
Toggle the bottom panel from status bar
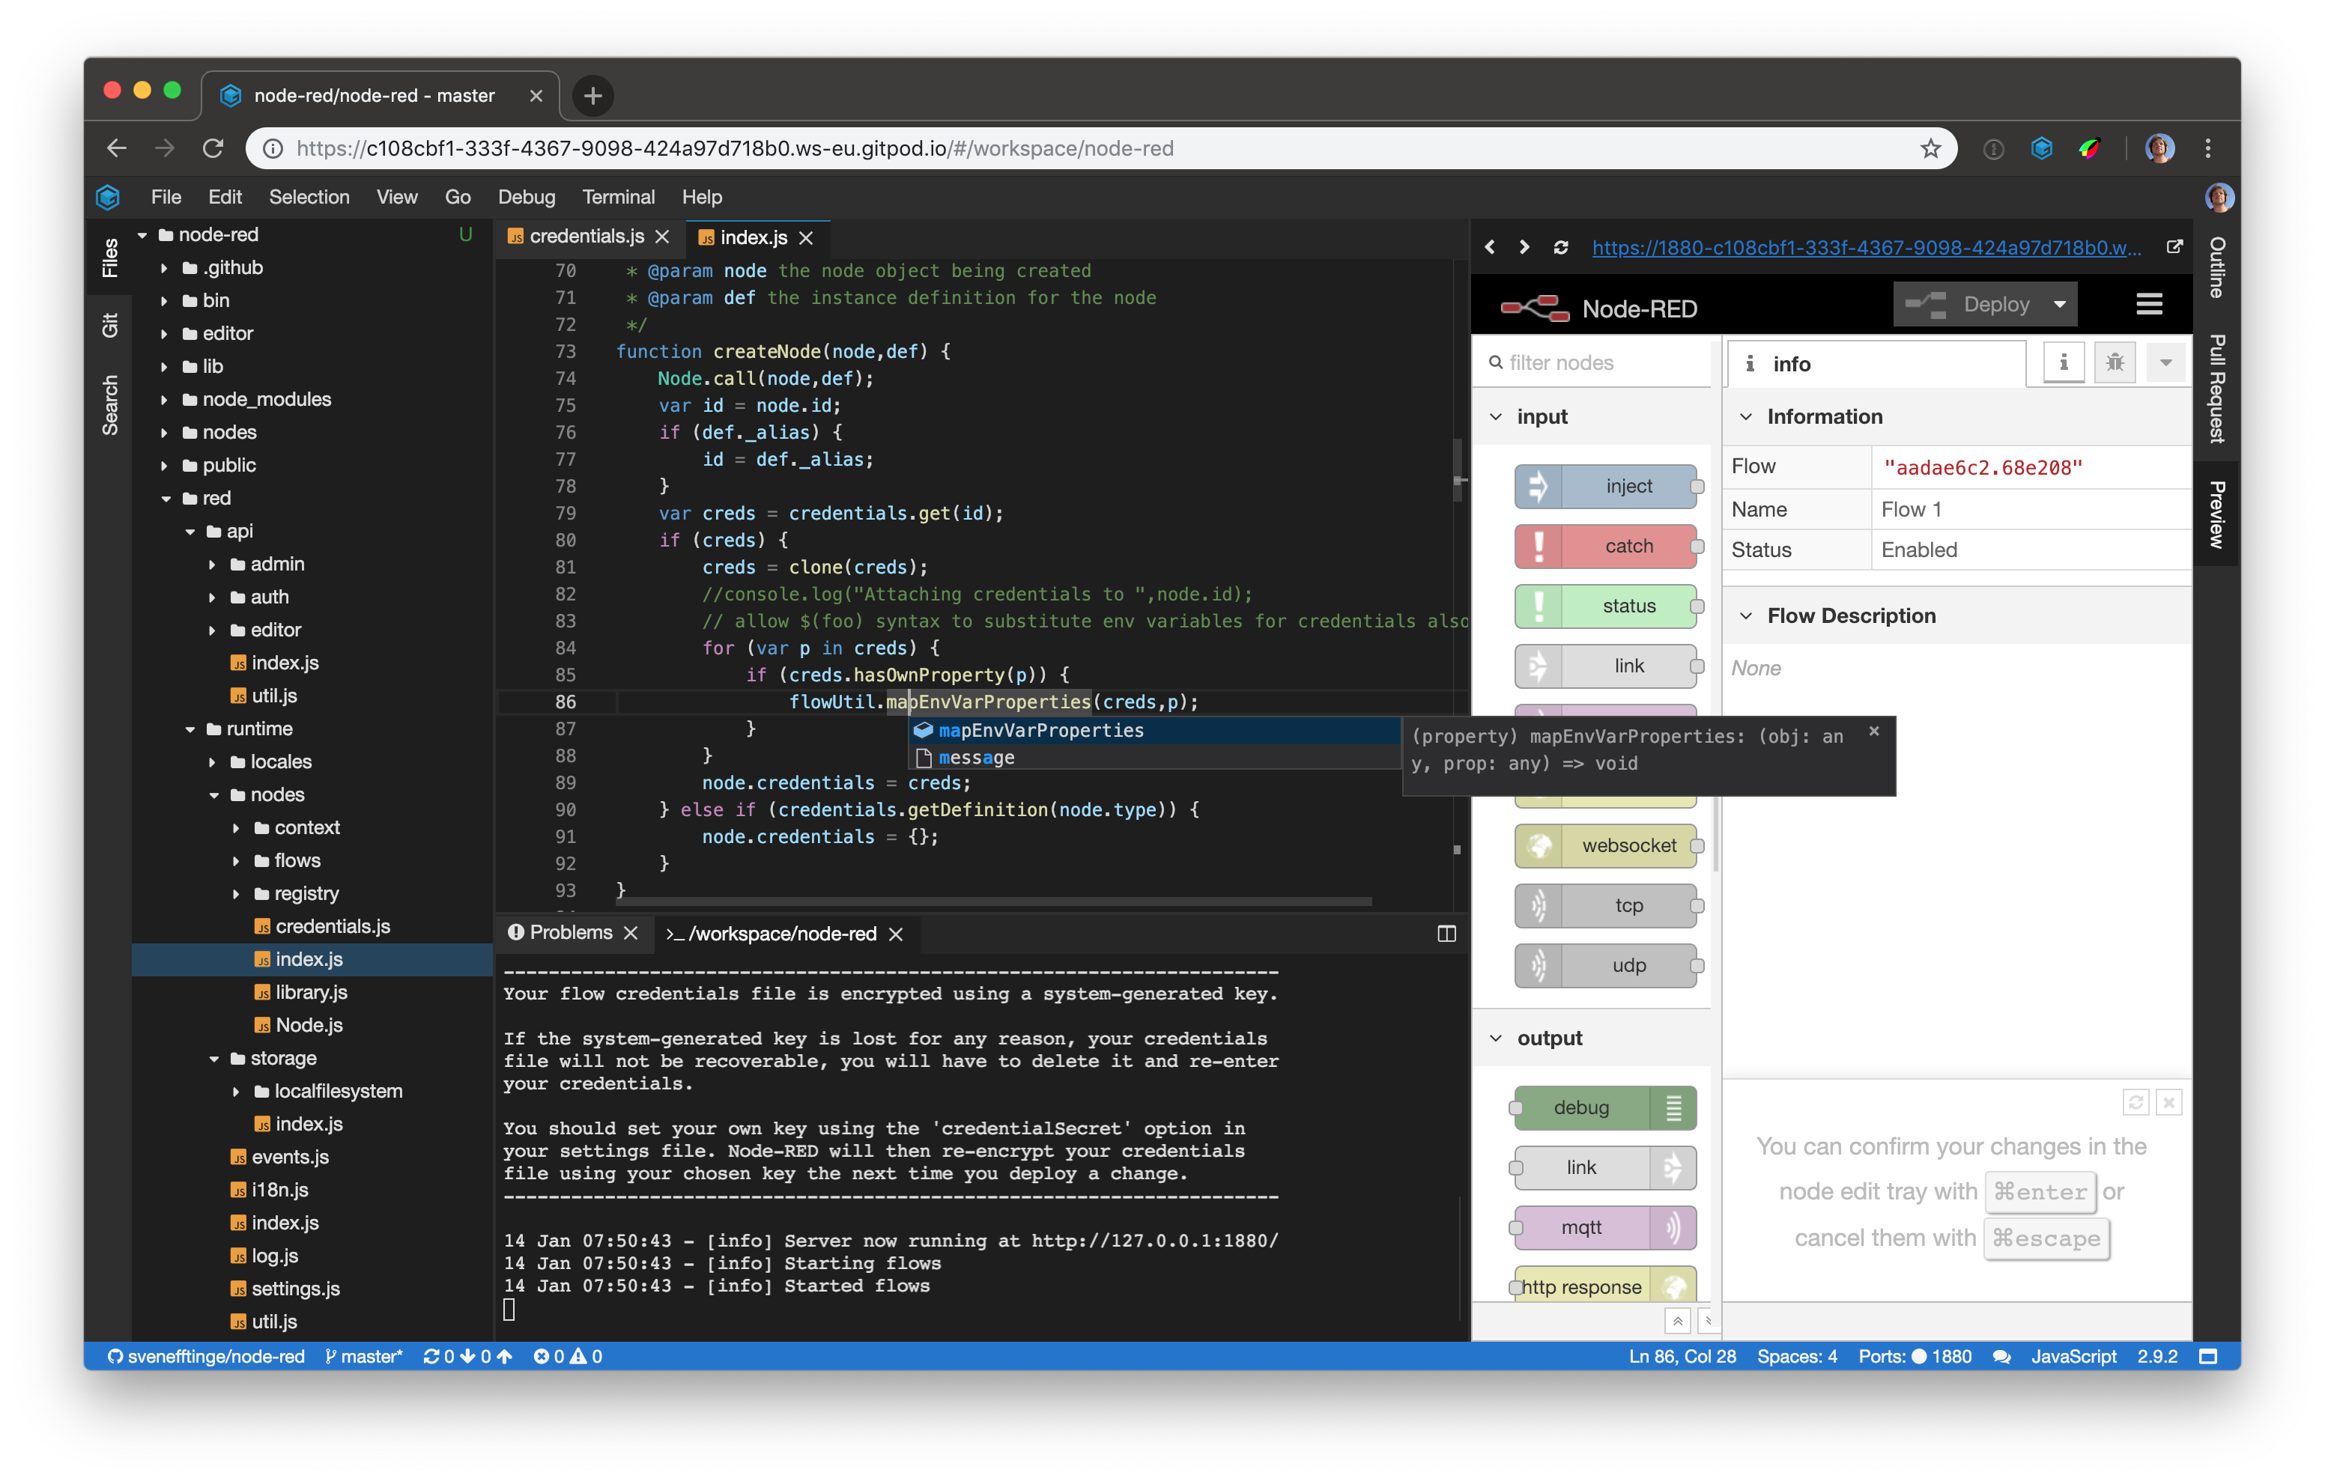click(x=2208, y=1357)
